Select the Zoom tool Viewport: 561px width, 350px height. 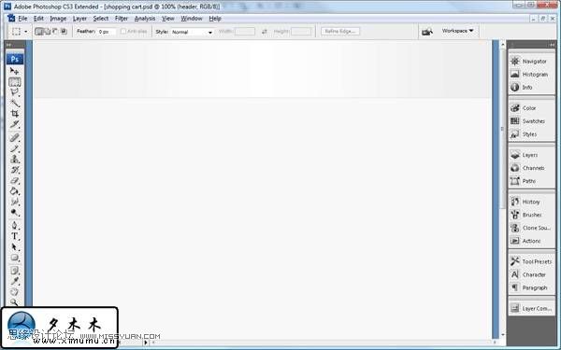14,302
